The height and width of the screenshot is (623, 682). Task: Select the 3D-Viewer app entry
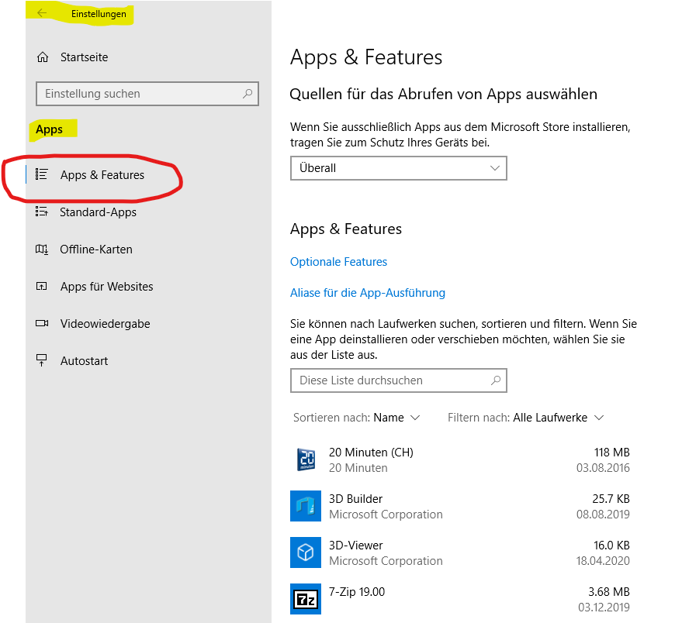[460, 552]
